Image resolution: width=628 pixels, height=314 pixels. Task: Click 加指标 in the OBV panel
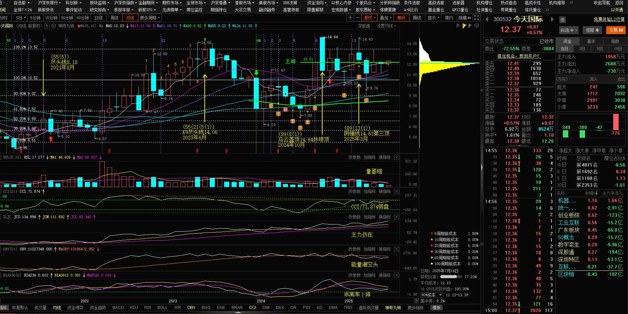[370, 249]
